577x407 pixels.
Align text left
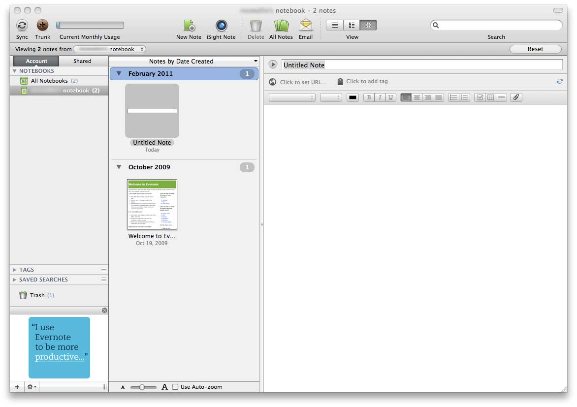pos(406,97)
